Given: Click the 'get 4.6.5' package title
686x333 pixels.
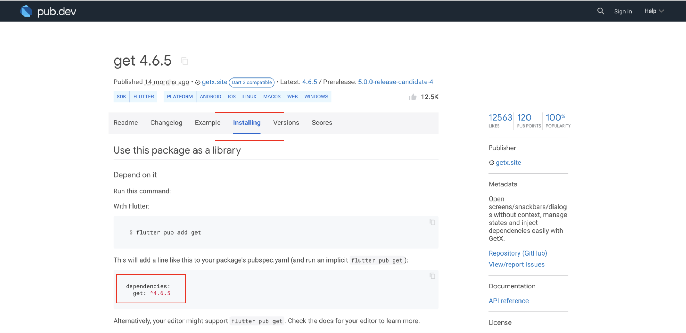Looking at the screenshot, I should click(x=142, y=61).
